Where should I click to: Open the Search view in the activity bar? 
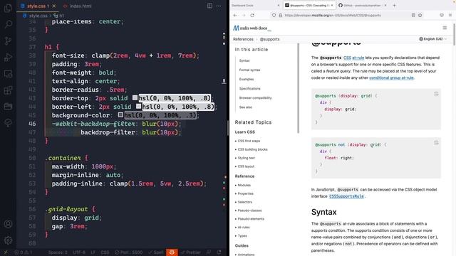(8, 24)
